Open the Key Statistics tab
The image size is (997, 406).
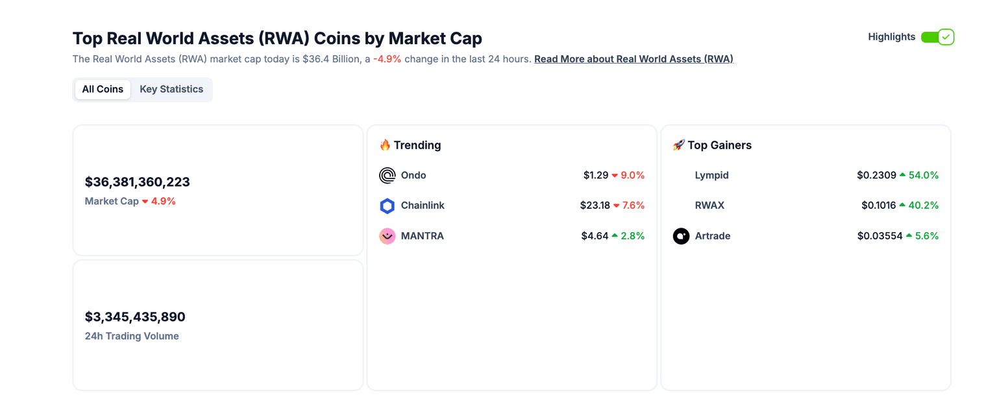(171, 90)
